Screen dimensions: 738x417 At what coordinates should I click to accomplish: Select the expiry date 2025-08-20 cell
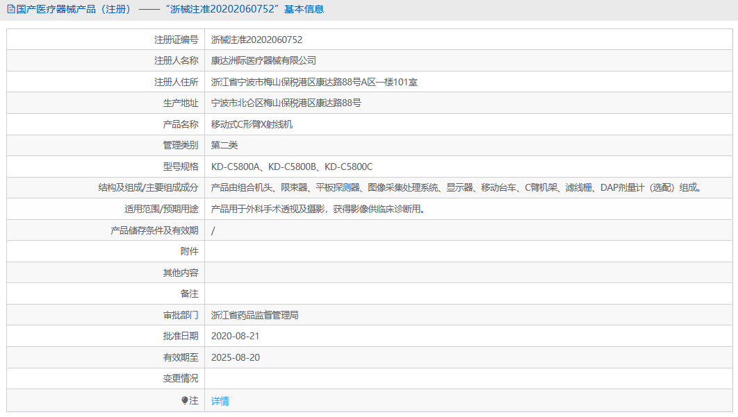pos(239,358)
